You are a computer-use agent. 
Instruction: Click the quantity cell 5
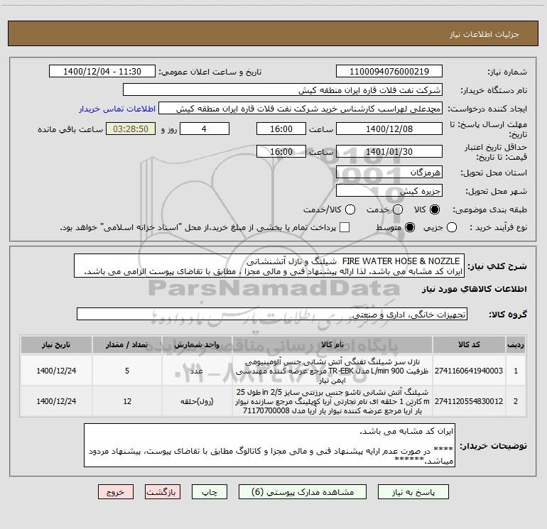pyautogui.click(x=127, y=371)
